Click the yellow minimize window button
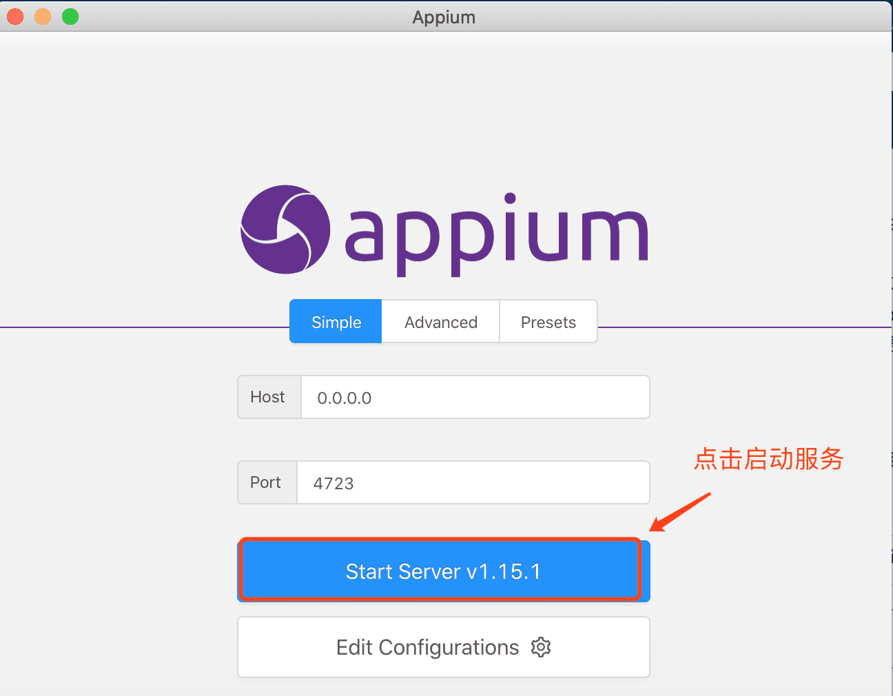 coord(41,16)
